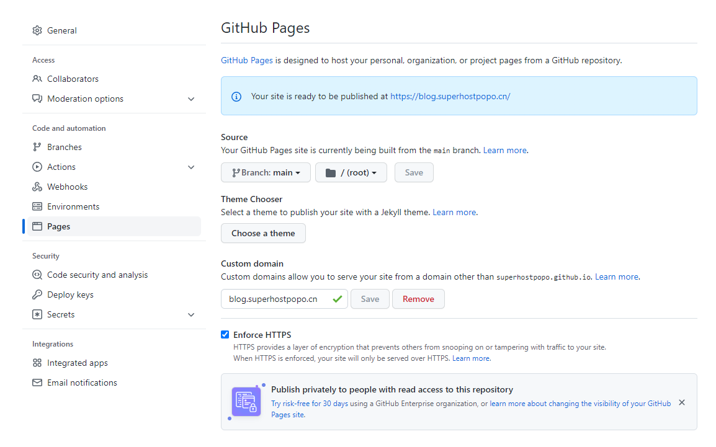This screenshot has height=447, width=716.
Task: Click the custom domain input field
Action: pyautogui.click(x=284, y=299)
